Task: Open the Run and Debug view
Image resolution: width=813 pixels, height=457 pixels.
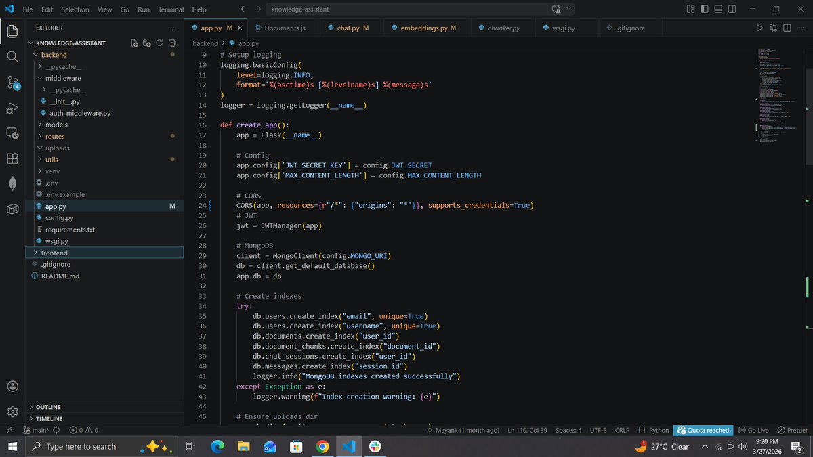Action: click(12, 108)
